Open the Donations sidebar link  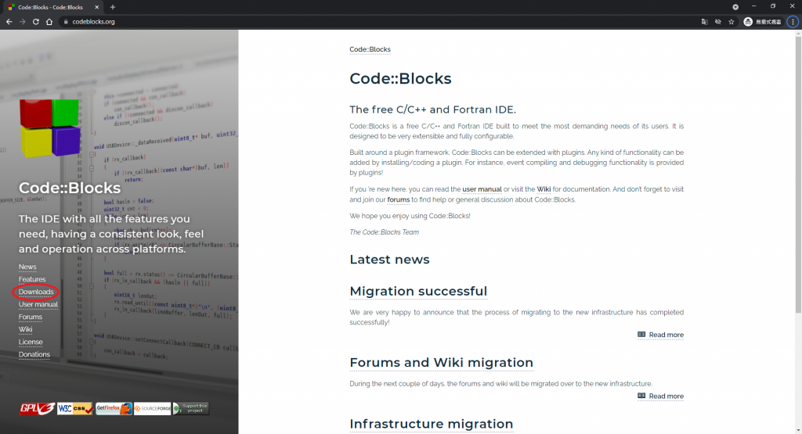(34, 354)
